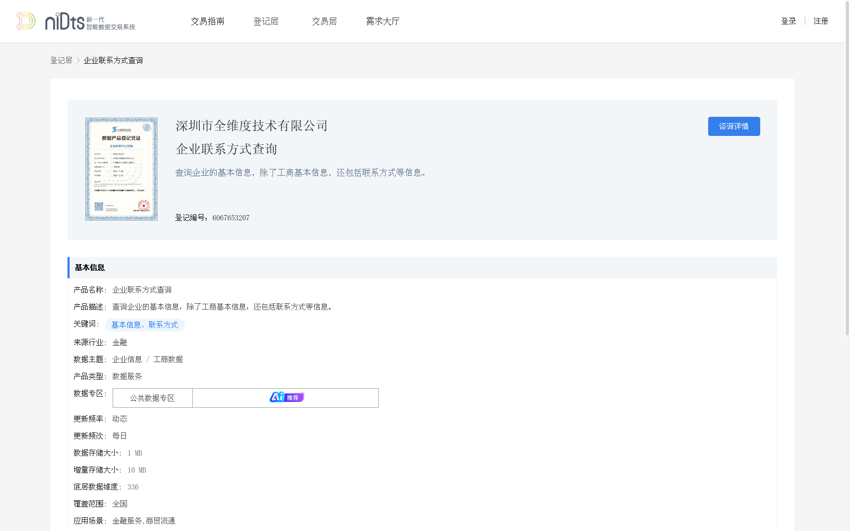
Task: Click the 底层数据维度 value 336
Action: click(x=133, y=487)
